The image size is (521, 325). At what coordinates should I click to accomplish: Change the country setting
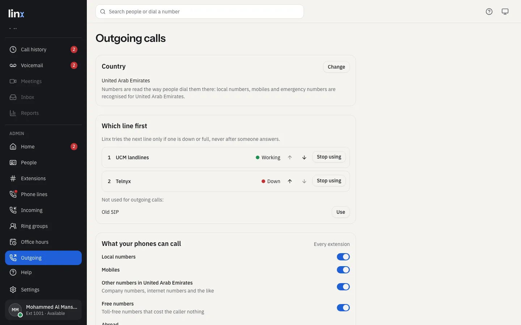(336, 67)
